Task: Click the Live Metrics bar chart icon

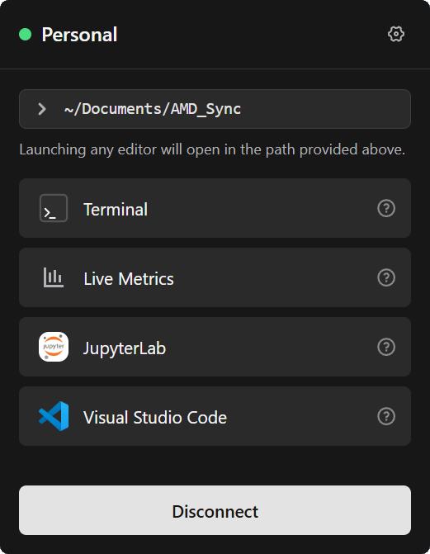Action: pos(54,277)
